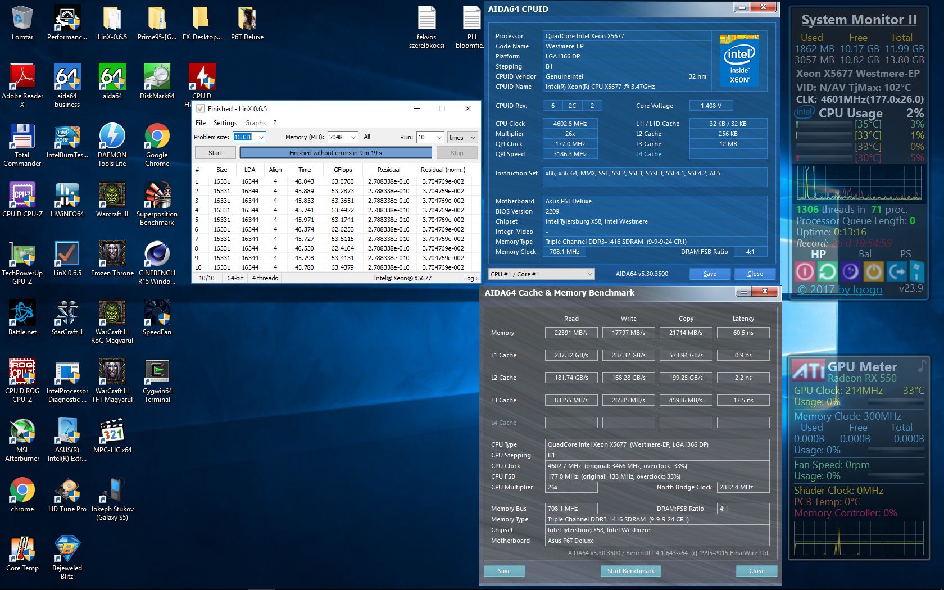Launch IntelBurnTest desktop icon
The height and width of the screenshot is (590, 944).
(67, 142)
